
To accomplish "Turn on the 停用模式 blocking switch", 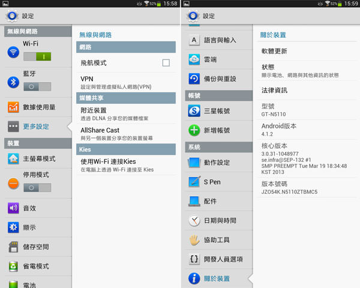I will coord(37,187).
